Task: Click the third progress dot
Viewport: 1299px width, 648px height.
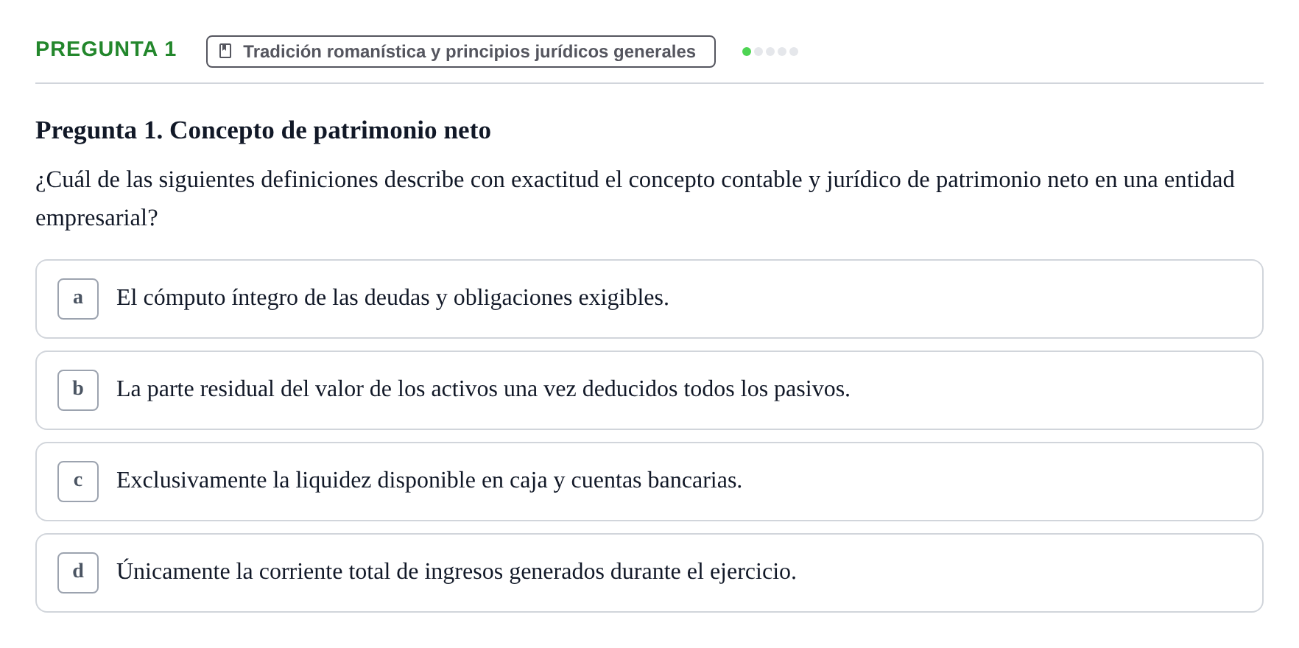Action: (x=770, y=52)
